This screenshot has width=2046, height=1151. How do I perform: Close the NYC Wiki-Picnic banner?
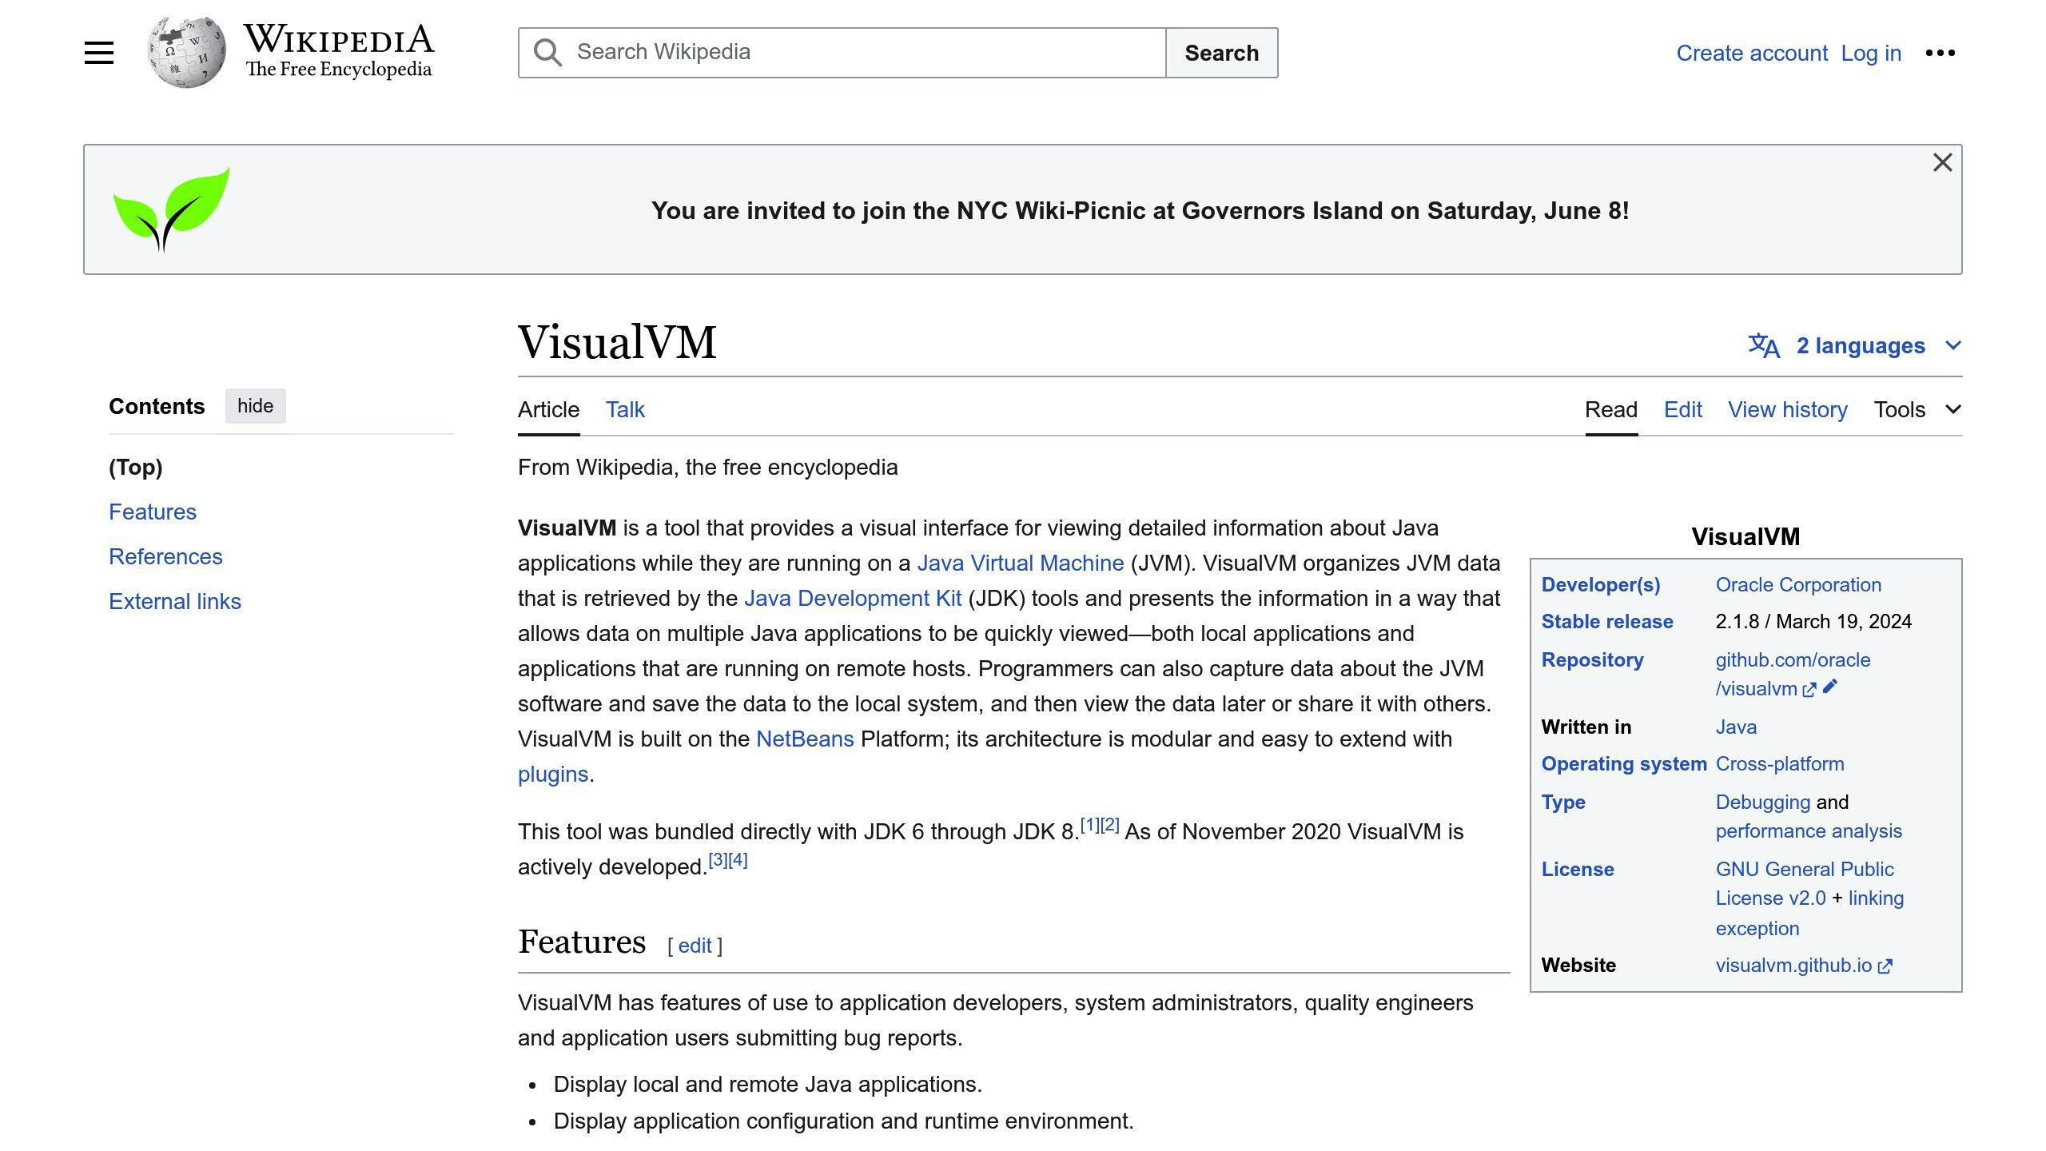(1942, 162)
